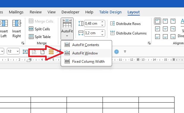Viewport: 184px width, 113px height.
Task: Open Cell Size dialog launcher
Action: [149, 43]
